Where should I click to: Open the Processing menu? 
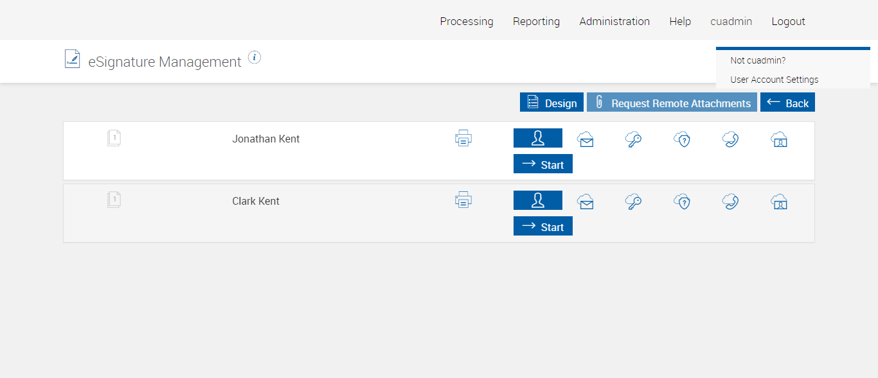point(467,21)
